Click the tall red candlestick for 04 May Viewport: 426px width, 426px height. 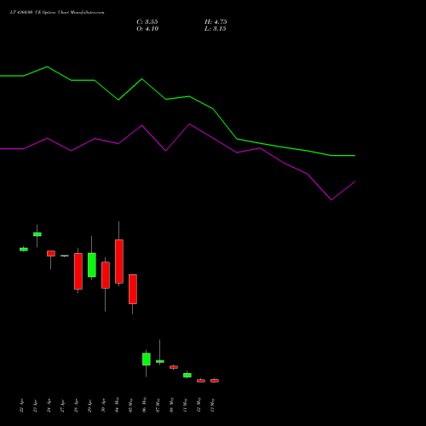119,262
